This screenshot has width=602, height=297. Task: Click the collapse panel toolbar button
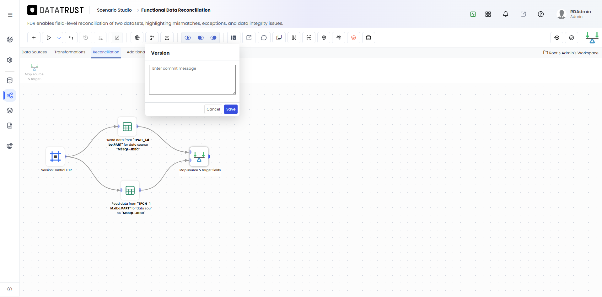coord(234,38)
